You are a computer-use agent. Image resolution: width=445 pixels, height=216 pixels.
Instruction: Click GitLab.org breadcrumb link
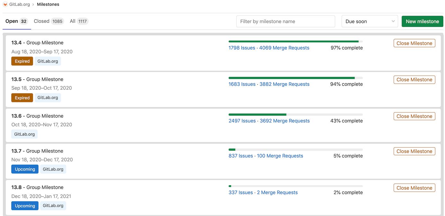click(20, 4)
